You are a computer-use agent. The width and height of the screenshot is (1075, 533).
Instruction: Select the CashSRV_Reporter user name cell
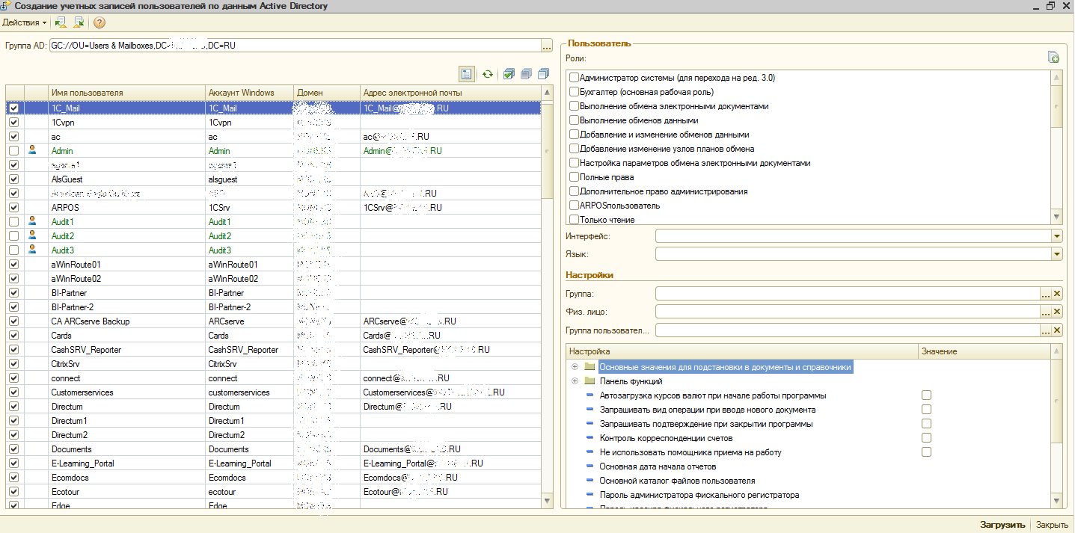point(126,350)
